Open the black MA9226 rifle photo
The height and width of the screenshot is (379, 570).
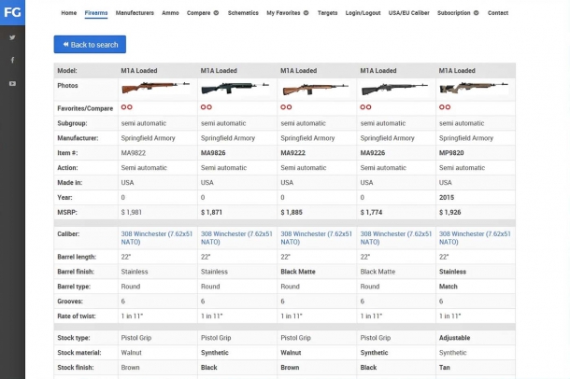coord(394,89)
